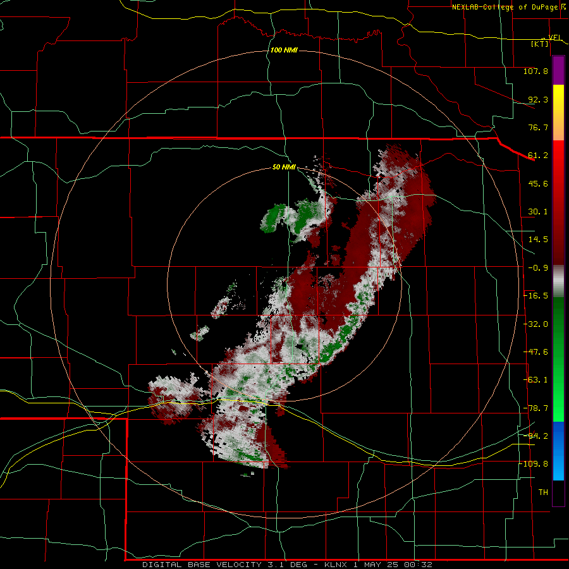Select the 30.1 legend value
Viewport: 569px width, 569px height.
pos(538,212)
